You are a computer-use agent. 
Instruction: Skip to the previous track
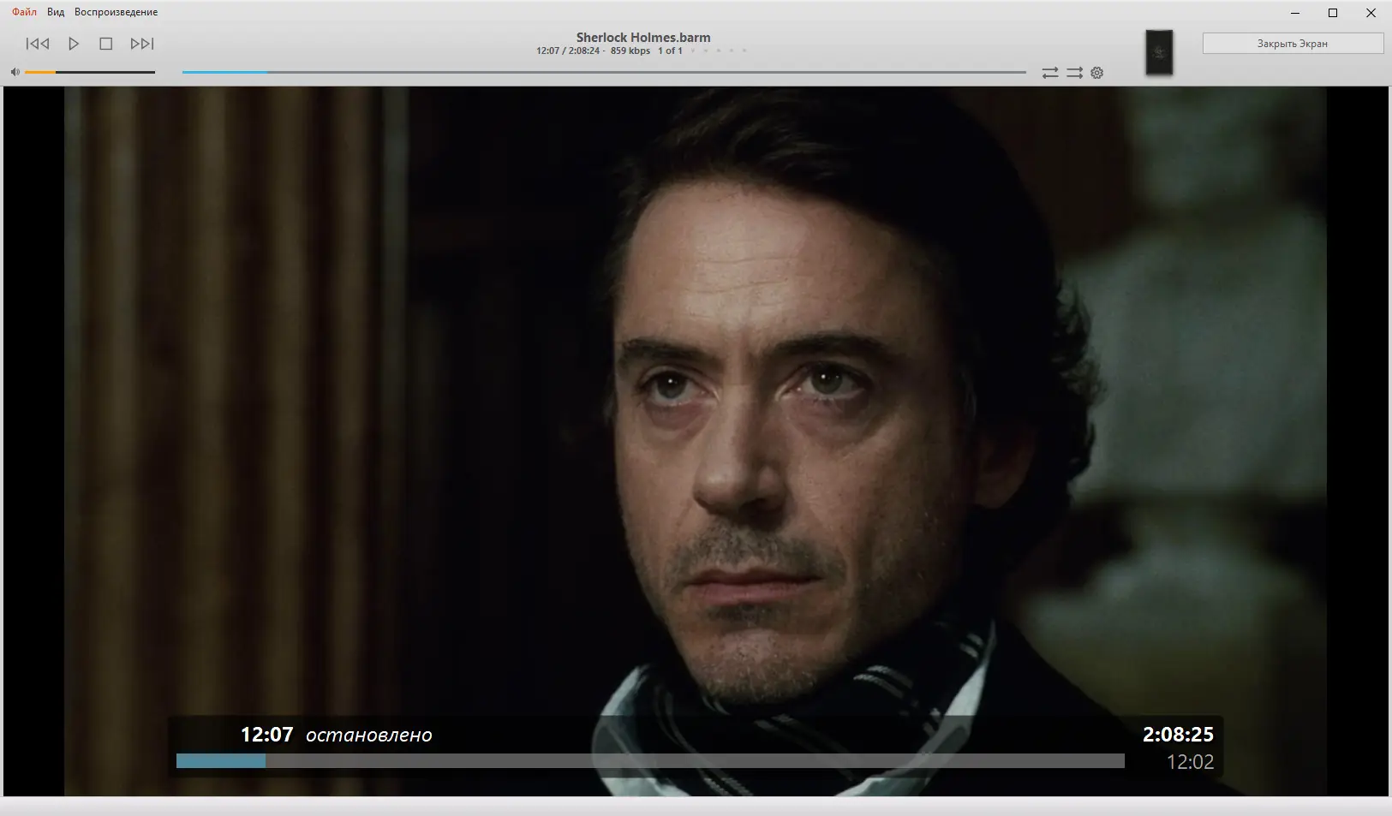tap(38, 44)
